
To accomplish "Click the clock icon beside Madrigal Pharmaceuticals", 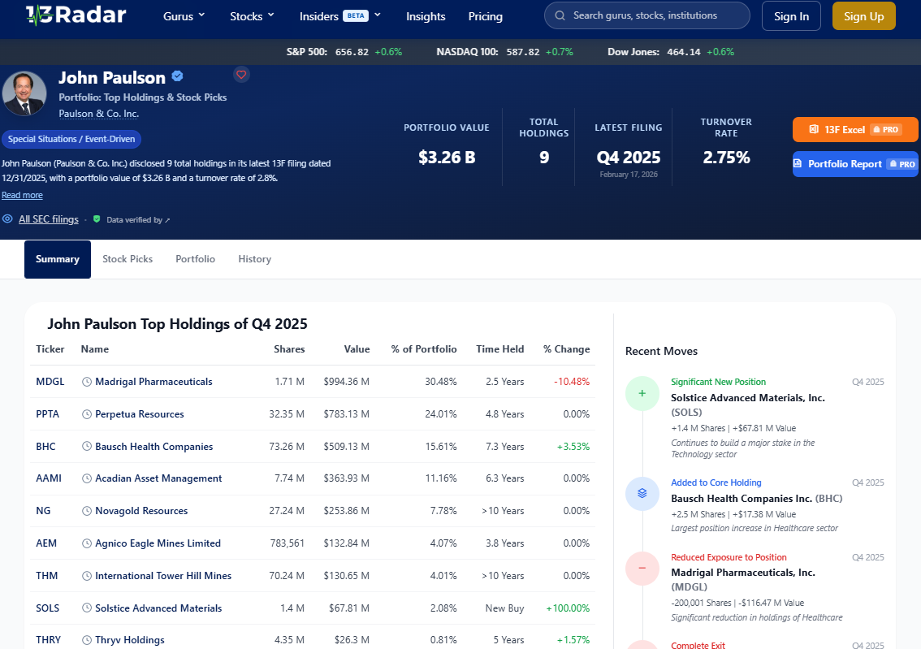I will click(x=87, y=382).
